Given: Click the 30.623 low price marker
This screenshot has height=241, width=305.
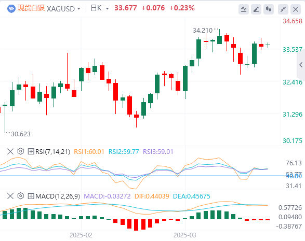Looking at the screenshot, I should pos(21,134).
